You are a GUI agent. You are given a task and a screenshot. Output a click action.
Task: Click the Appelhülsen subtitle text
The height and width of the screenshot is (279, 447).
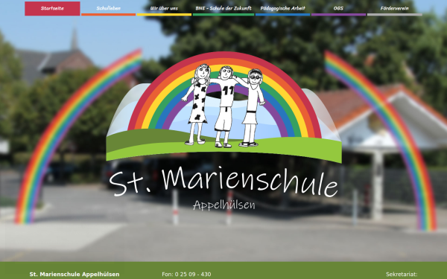[x=223, y=205]
